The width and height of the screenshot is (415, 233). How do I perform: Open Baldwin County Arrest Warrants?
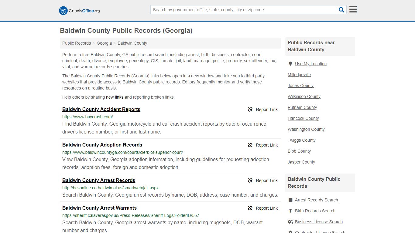pyautogui.click(x=99, y=208)
